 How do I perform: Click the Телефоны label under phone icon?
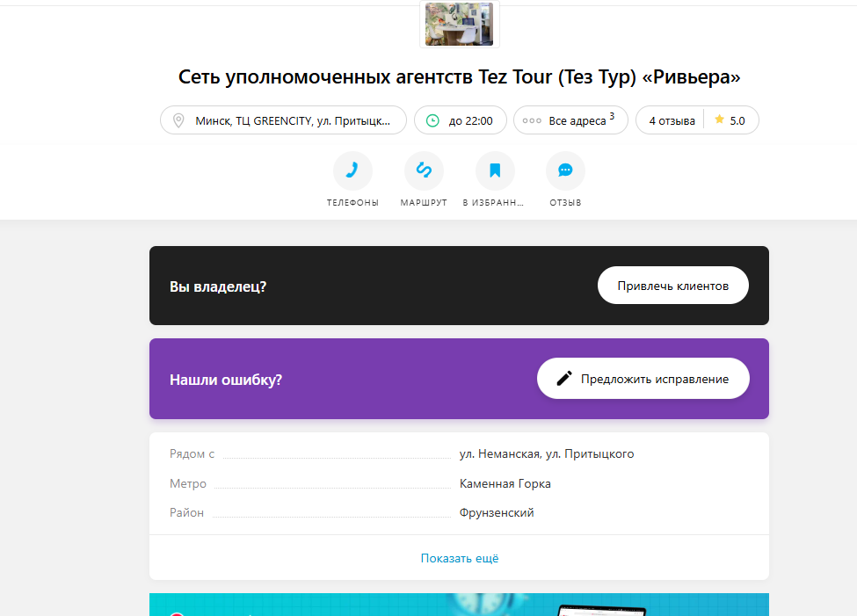[352, 203]
